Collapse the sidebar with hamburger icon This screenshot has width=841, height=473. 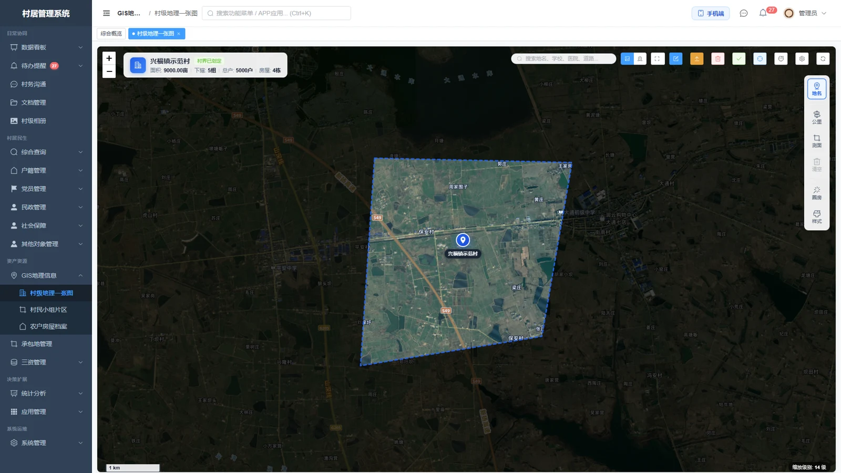[107, 13]
